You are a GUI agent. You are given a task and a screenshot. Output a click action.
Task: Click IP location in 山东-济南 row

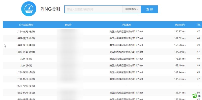pos(126,52)
